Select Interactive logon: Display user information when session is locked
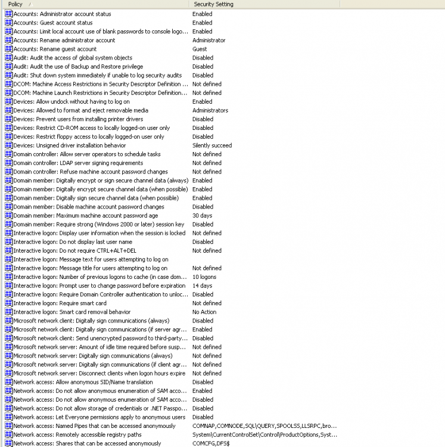This screenshot has width=445, height=447. 99,233
